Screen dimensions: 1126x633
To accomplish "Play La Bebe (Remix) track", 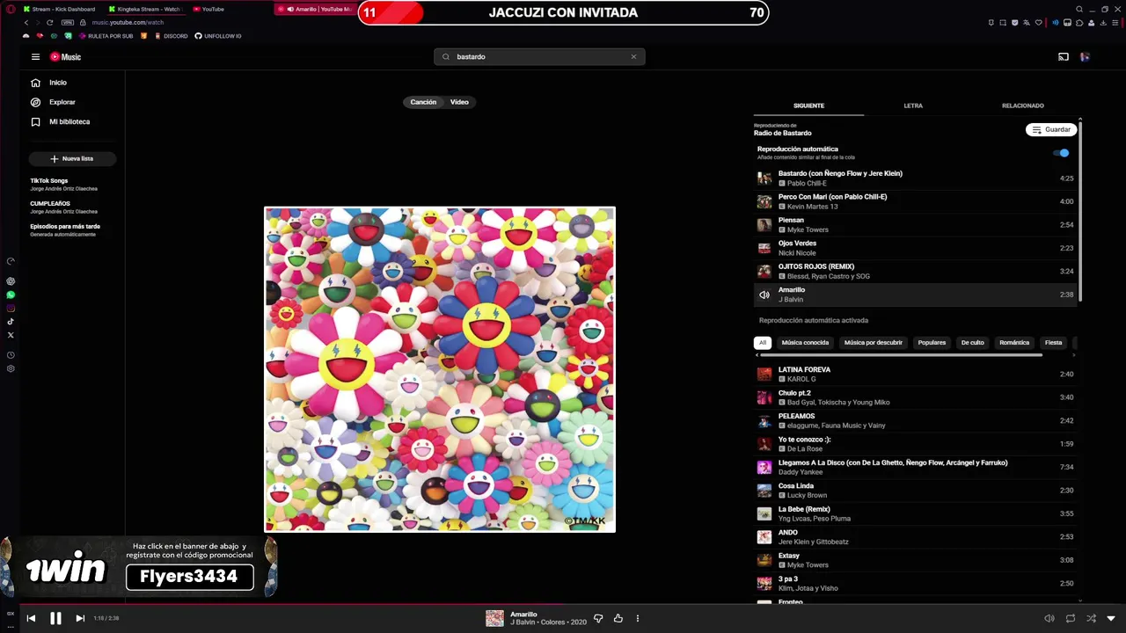I will (x=915, y=513).
